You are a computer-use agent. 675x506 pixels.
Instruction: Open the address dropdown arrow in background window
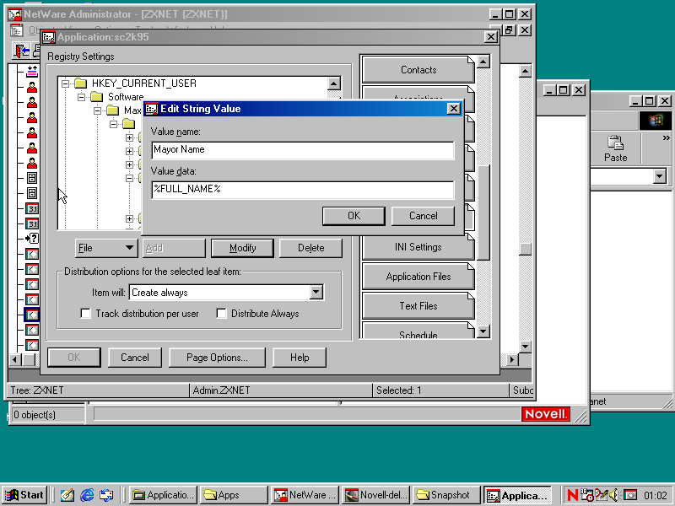tap(659, 176)
